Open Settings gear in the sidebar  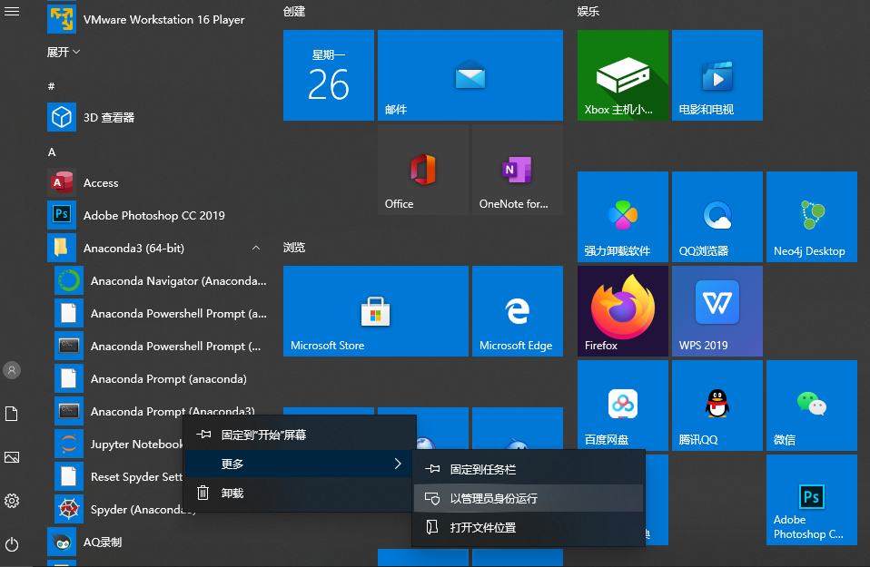click(x=12, y=501)
